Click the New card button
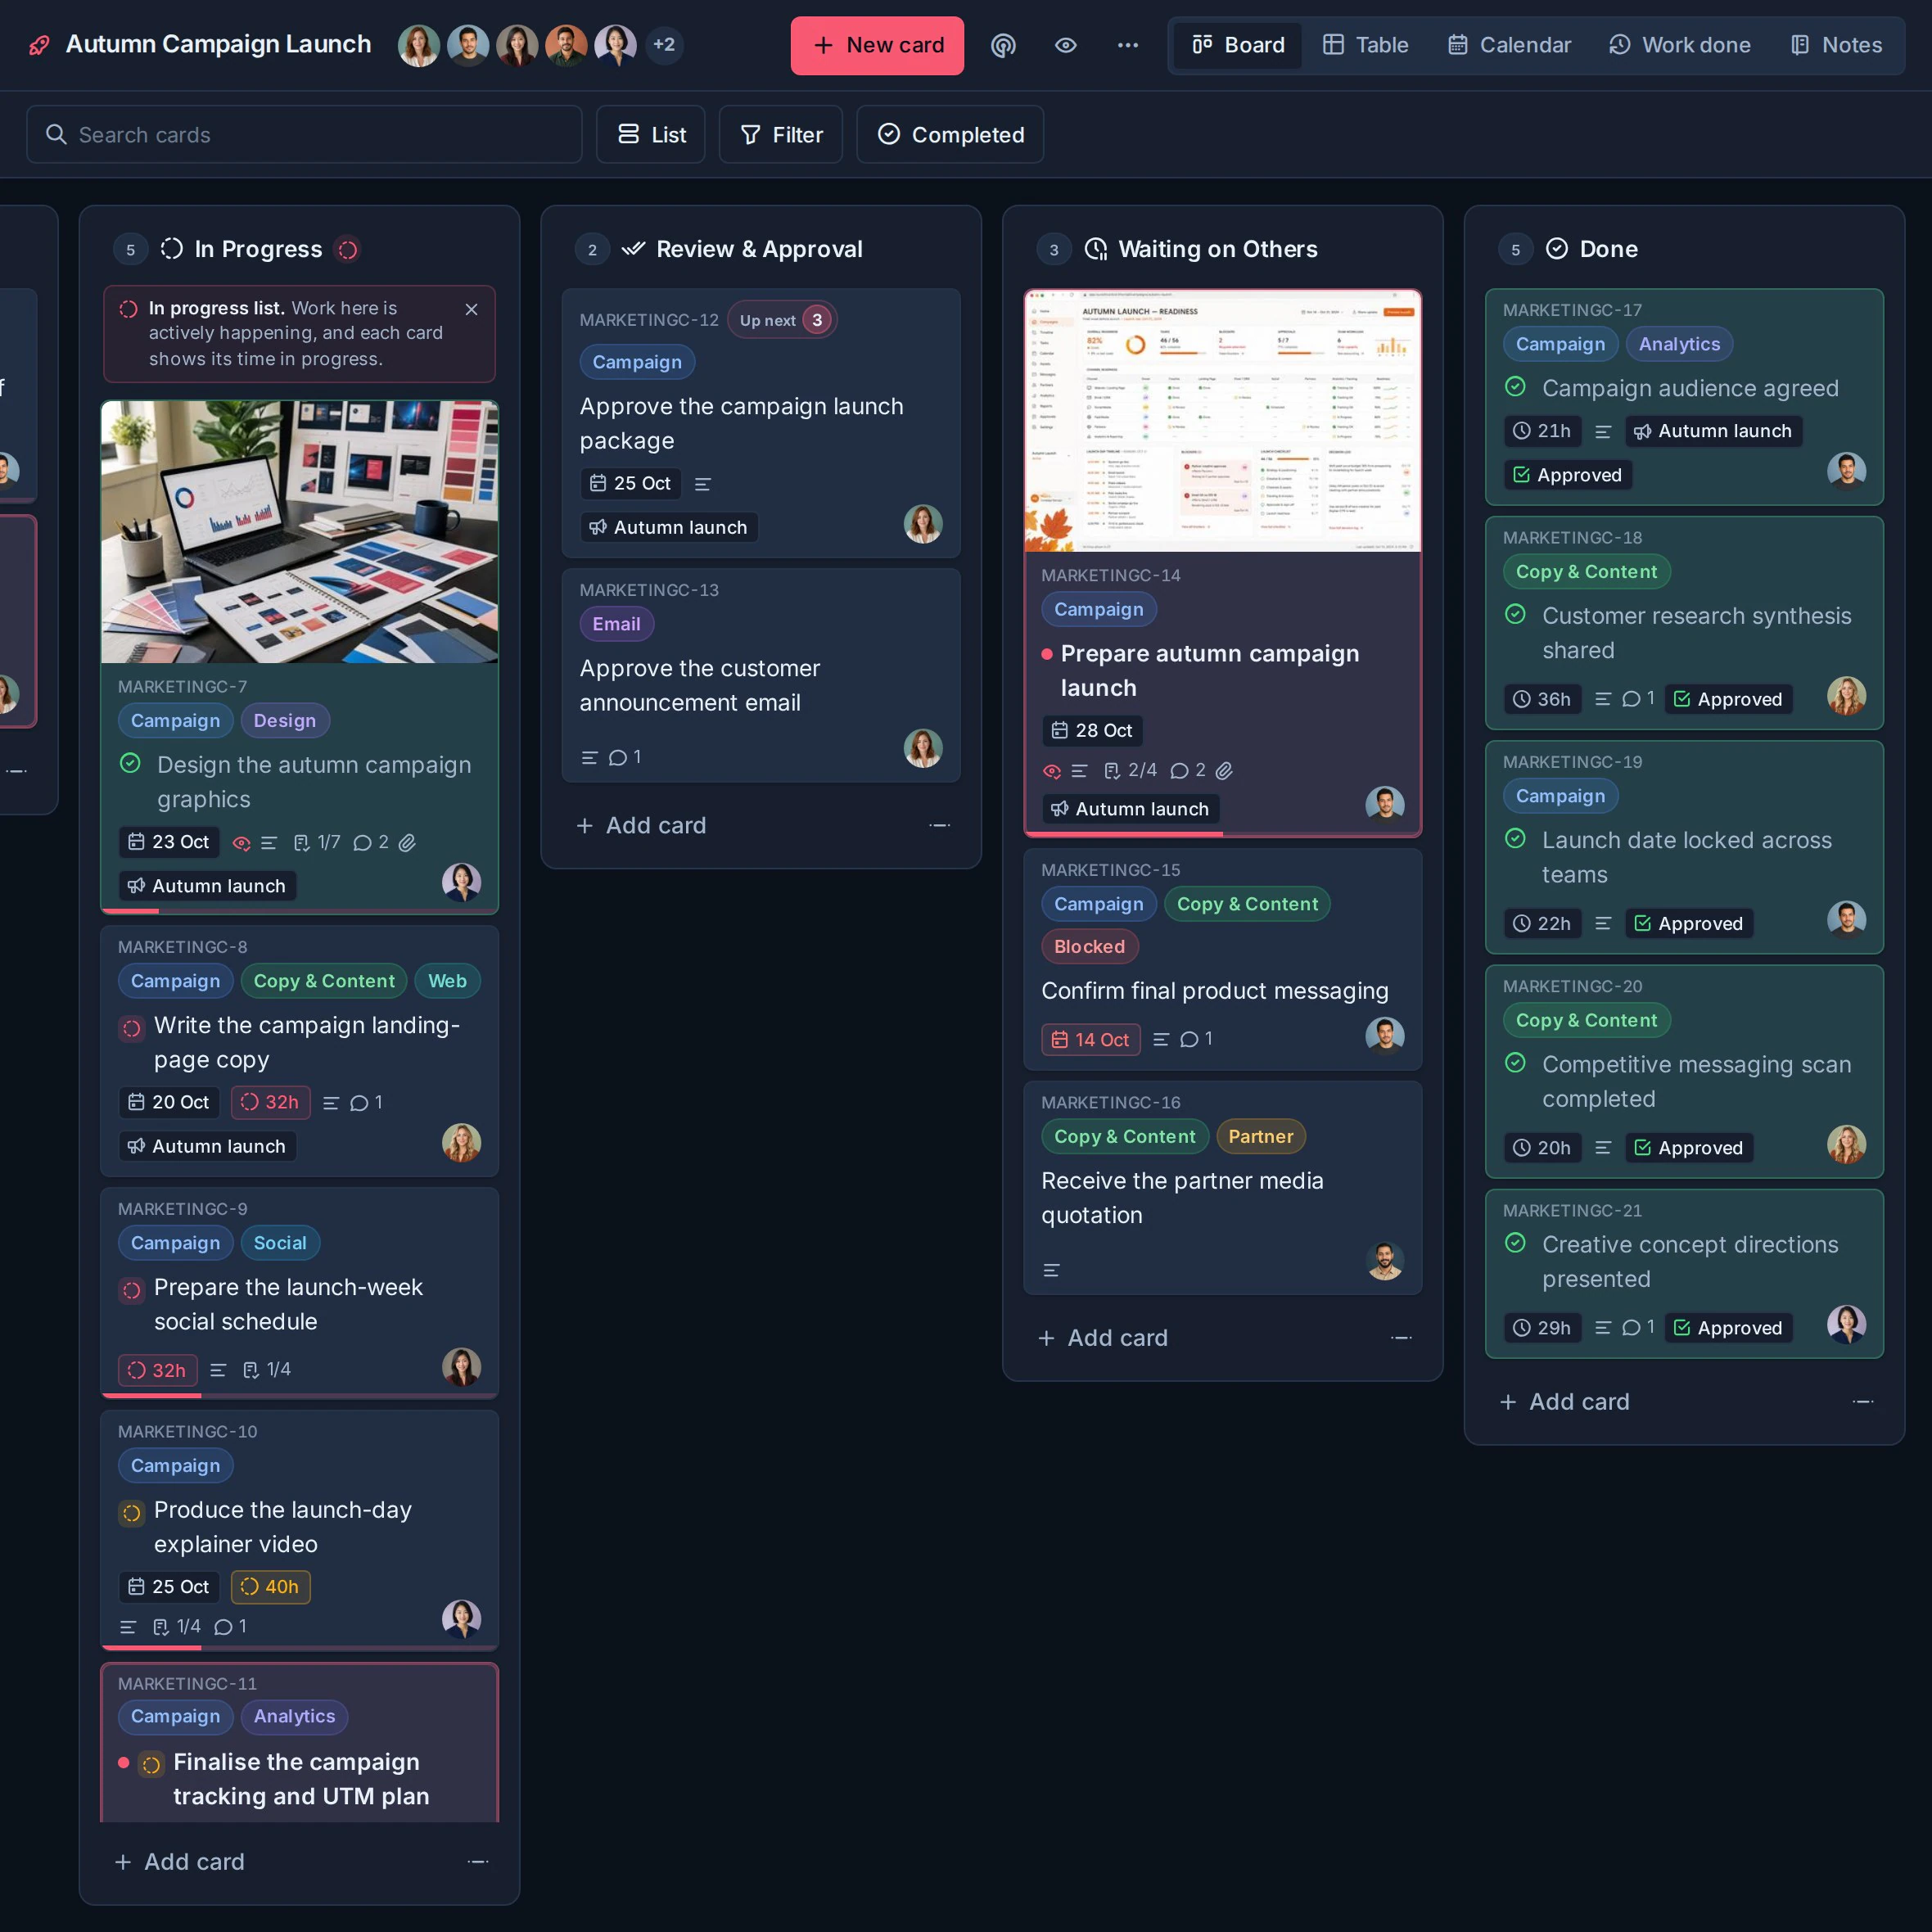1932x1932 pixels. pos(877,45)
